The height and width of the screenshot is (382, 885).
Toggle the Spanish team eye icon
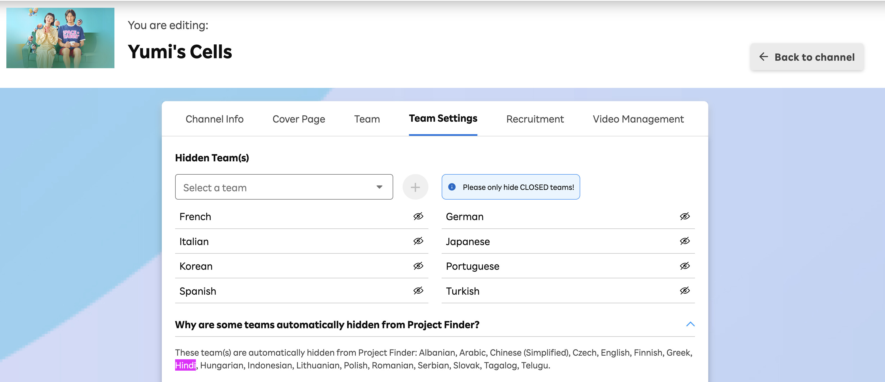(418, 291)
